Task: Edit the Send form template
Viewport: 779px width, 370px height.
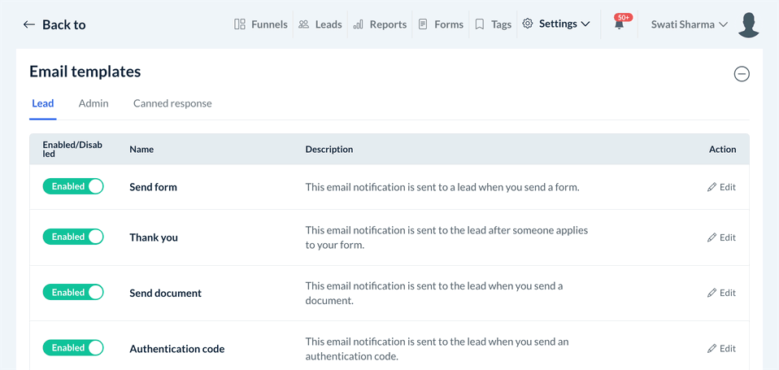Action: 721,187
